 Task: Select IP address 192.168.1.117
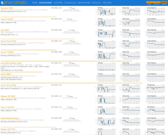56,63
